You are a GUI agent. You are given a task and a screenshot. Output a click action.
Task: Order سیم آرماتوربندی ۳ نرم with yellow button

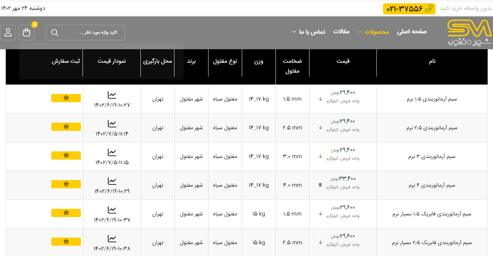tap(66, 155)
